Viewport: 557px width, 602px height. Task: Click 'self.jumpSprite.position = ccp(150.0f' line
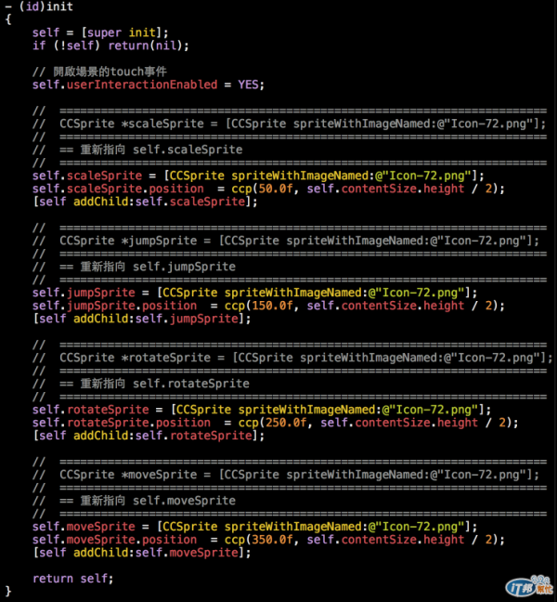click(x=268, y=306)
